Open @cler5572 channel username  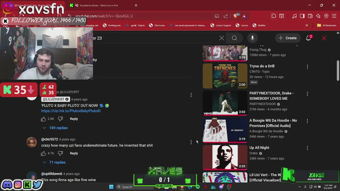(49, 139)
